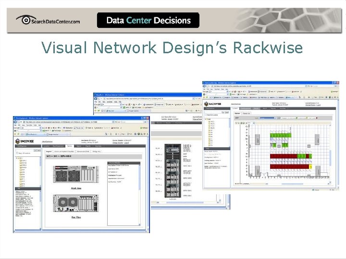The width and height of the screenshot is (346, 259).
Task: Go back in the Location browser window
Action: click(205, 86)
